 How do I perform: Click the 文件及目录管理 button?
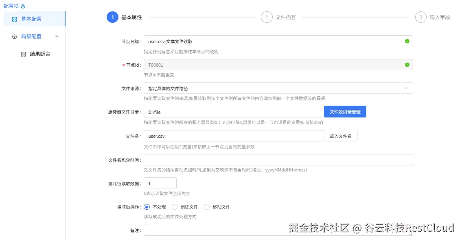(x=345, y=111)
